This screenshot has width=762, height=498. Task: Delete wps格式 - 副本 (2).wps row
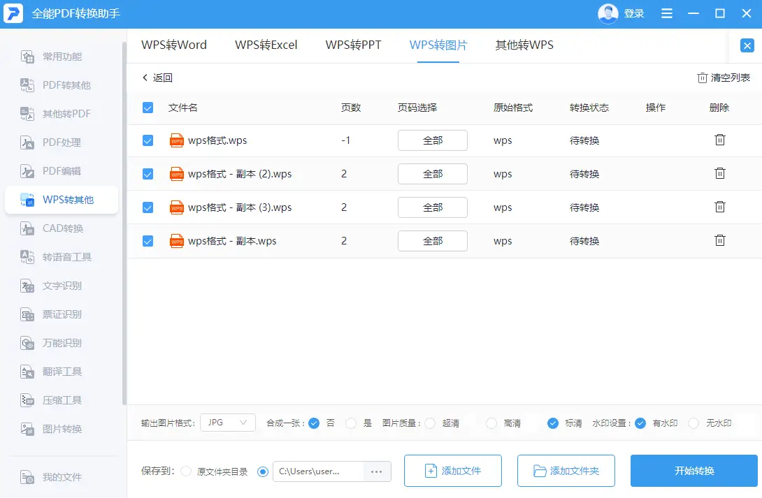point(720,173)
